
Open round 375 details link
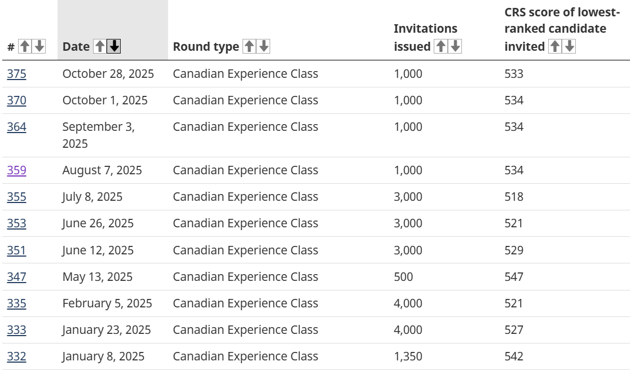16,74
